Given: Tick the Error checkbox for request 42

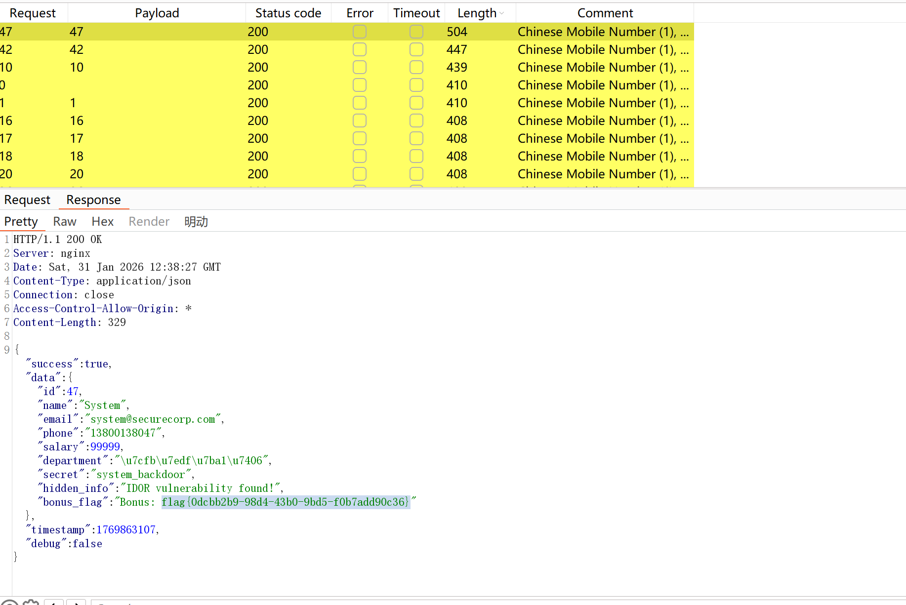Looking at the screenshot, I should (360, 49).
